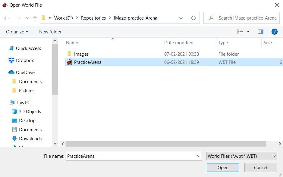The width and height of the screenshot is (283, 177).
Task: Click the Open button
Action: (x=223, y=168)
